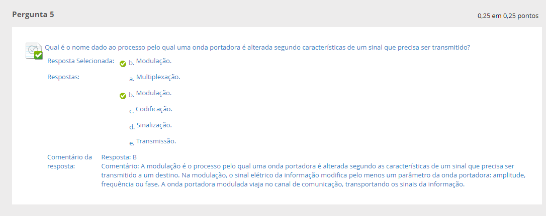546x216 pixels.
Task: Choose the Multiplexação answer option
Action: tap(158, 77)
